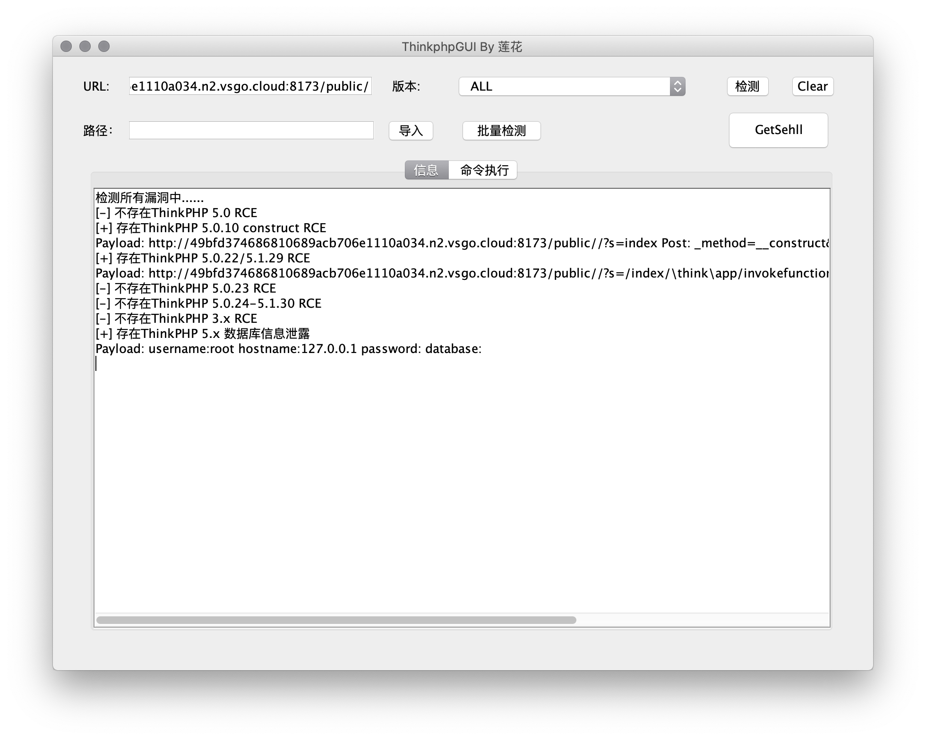
Task: Click the ThinkphpGUI By 莲花 title bar
Action: [x=462, y=46]
